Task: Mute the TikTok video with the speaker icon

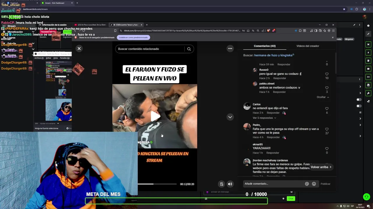Action: (230, 184)
